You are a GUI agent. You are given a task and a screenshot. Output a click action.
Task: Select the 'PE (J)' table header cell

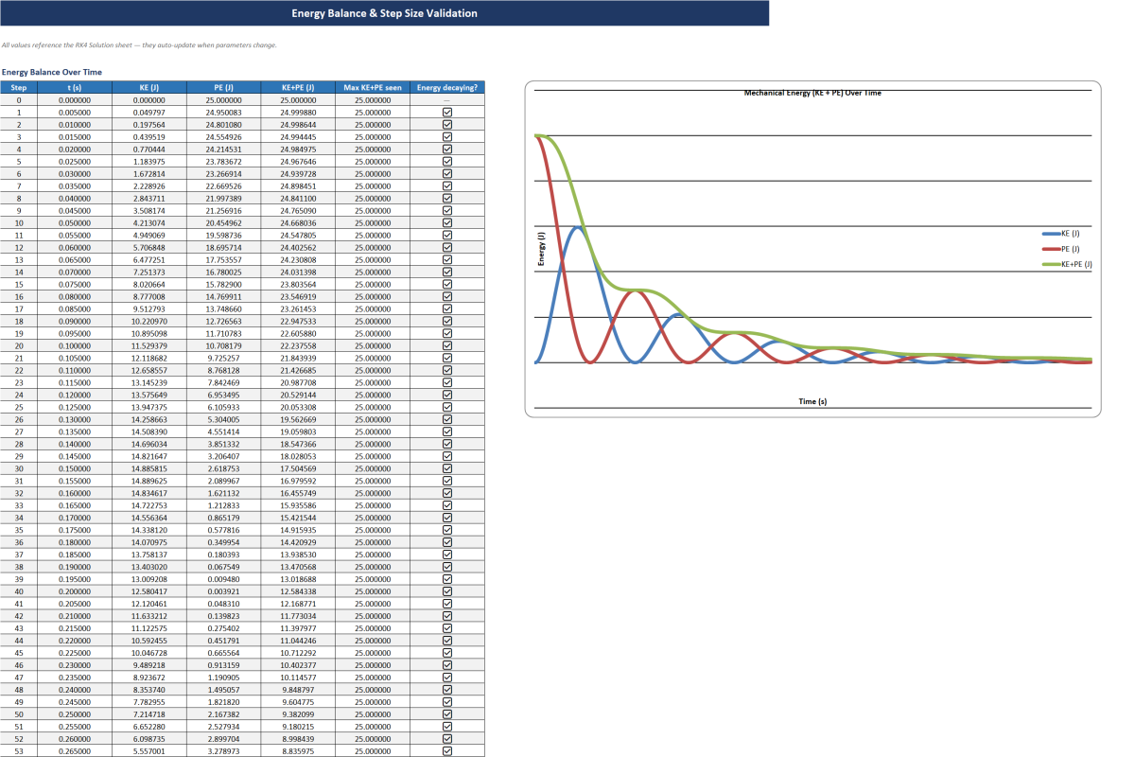(x=223, y=87)
